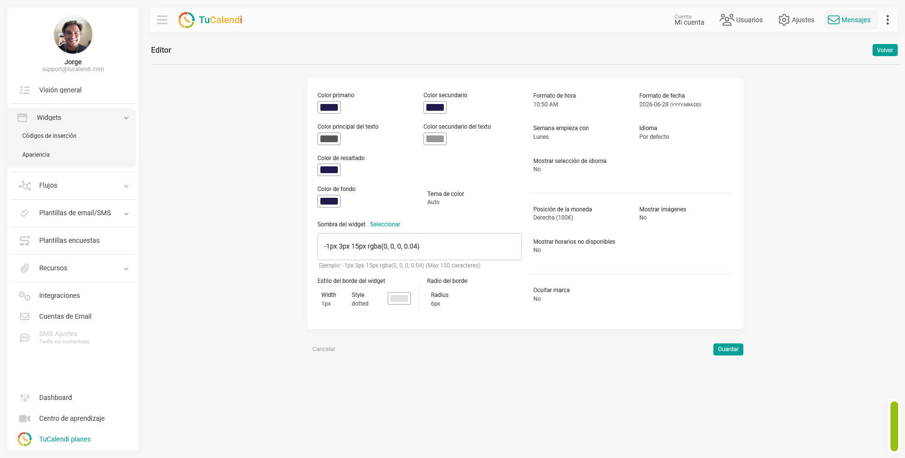This screenshot has width=905, height=458.
Task: Go to Visión general
Action: 60,90
